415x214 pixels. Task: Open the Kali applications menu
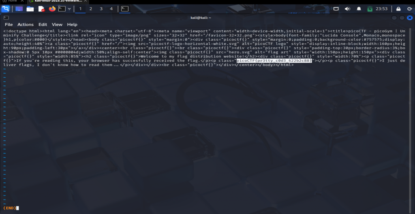(6, 9)
